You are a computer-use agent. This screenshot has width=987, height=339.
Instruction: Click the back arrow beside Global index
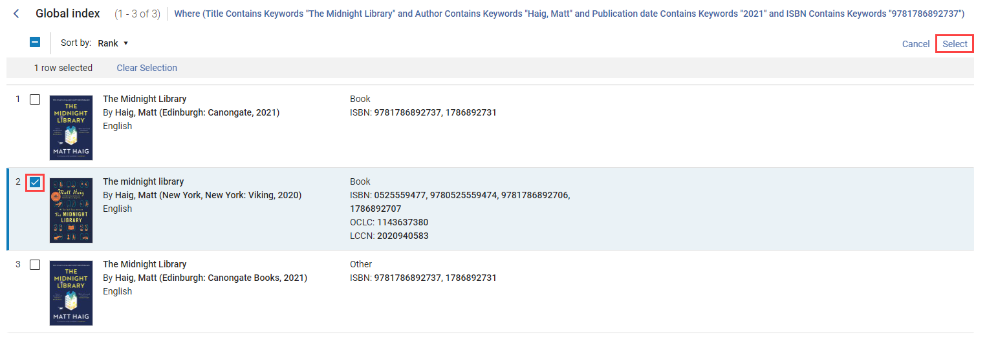[x=17, y=14]
